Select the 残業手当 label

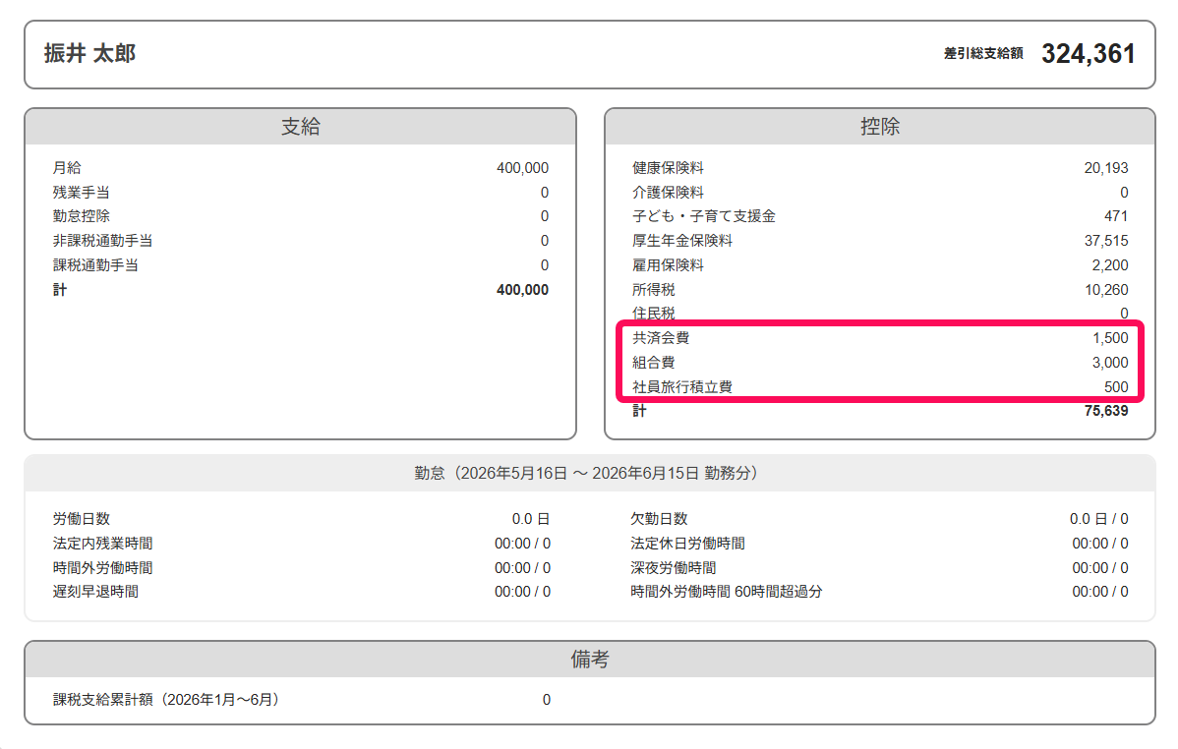(82, 193)
